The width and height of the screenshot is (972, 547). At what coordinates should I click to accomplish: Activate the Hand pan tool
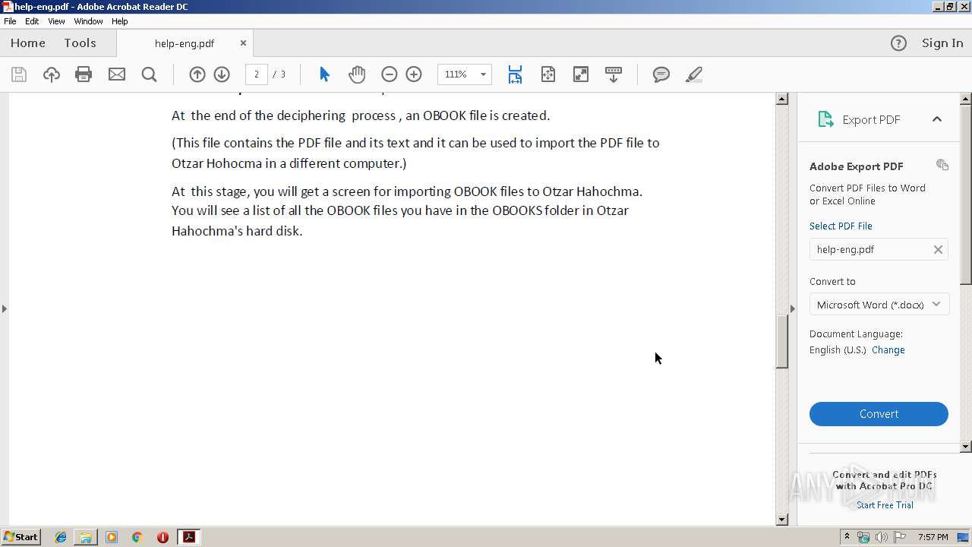click(357, 74)
